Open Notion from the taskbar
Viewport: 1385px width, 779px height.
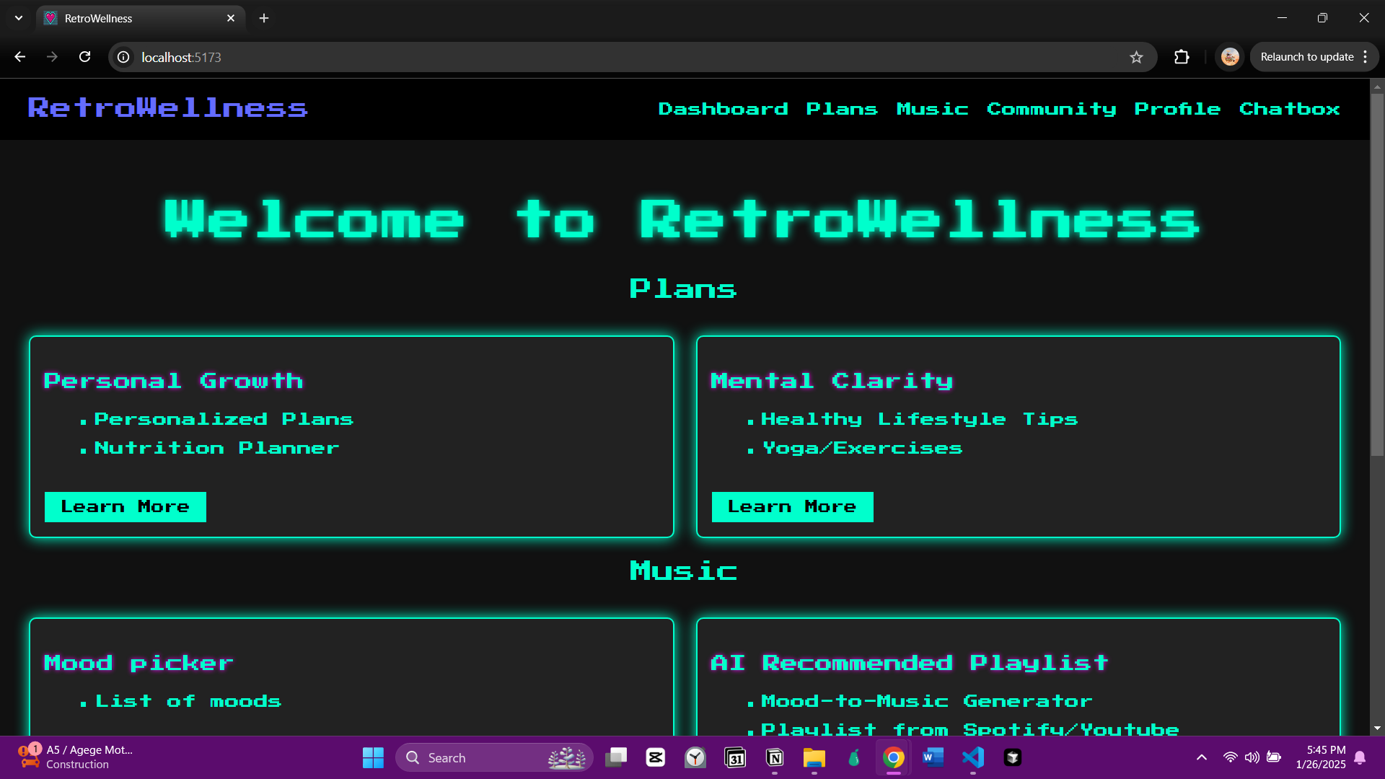click(775, 757)
